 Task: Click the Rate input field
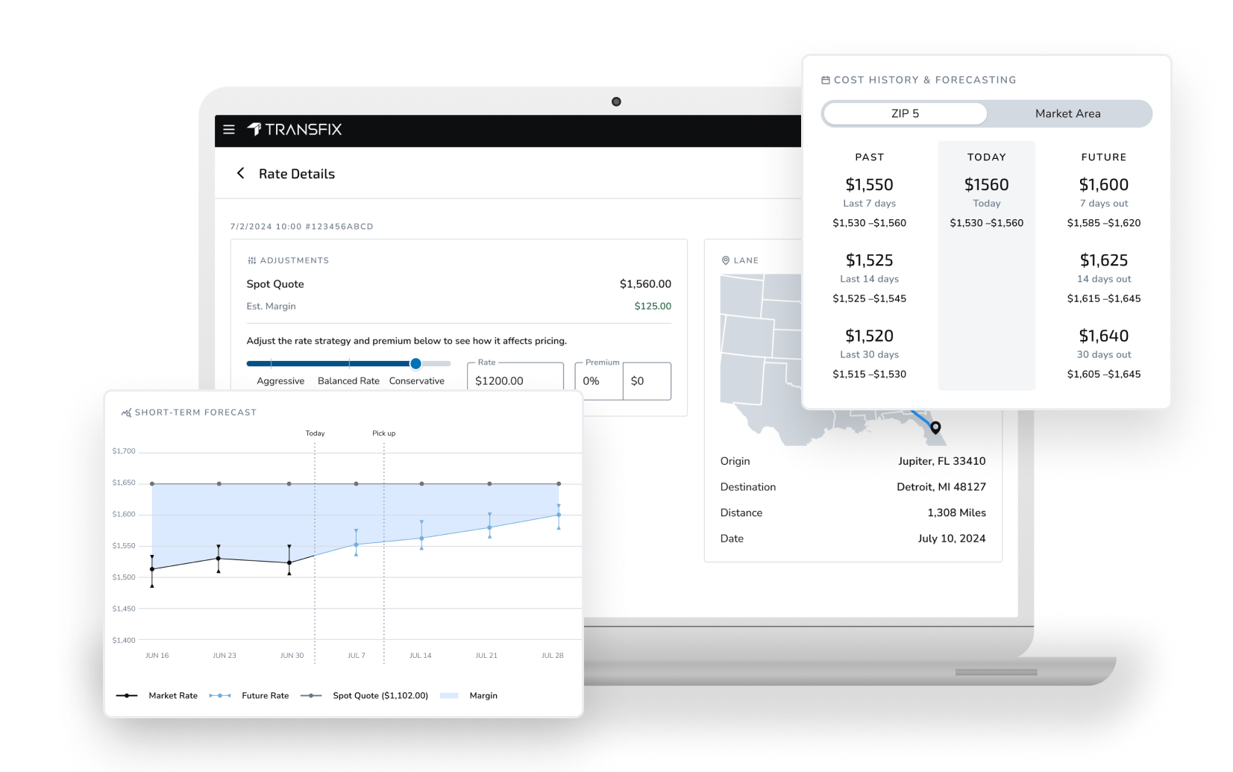pos(515,380)
